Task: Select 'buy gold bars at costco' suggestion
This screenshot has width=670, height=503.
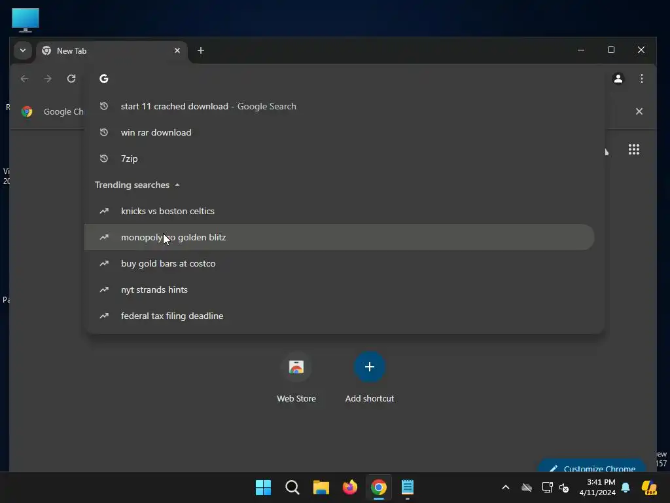Action: (340, 263)
